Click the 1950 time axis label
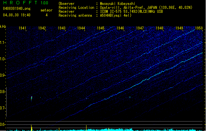The image size is (206, 131). pos(199,28)
